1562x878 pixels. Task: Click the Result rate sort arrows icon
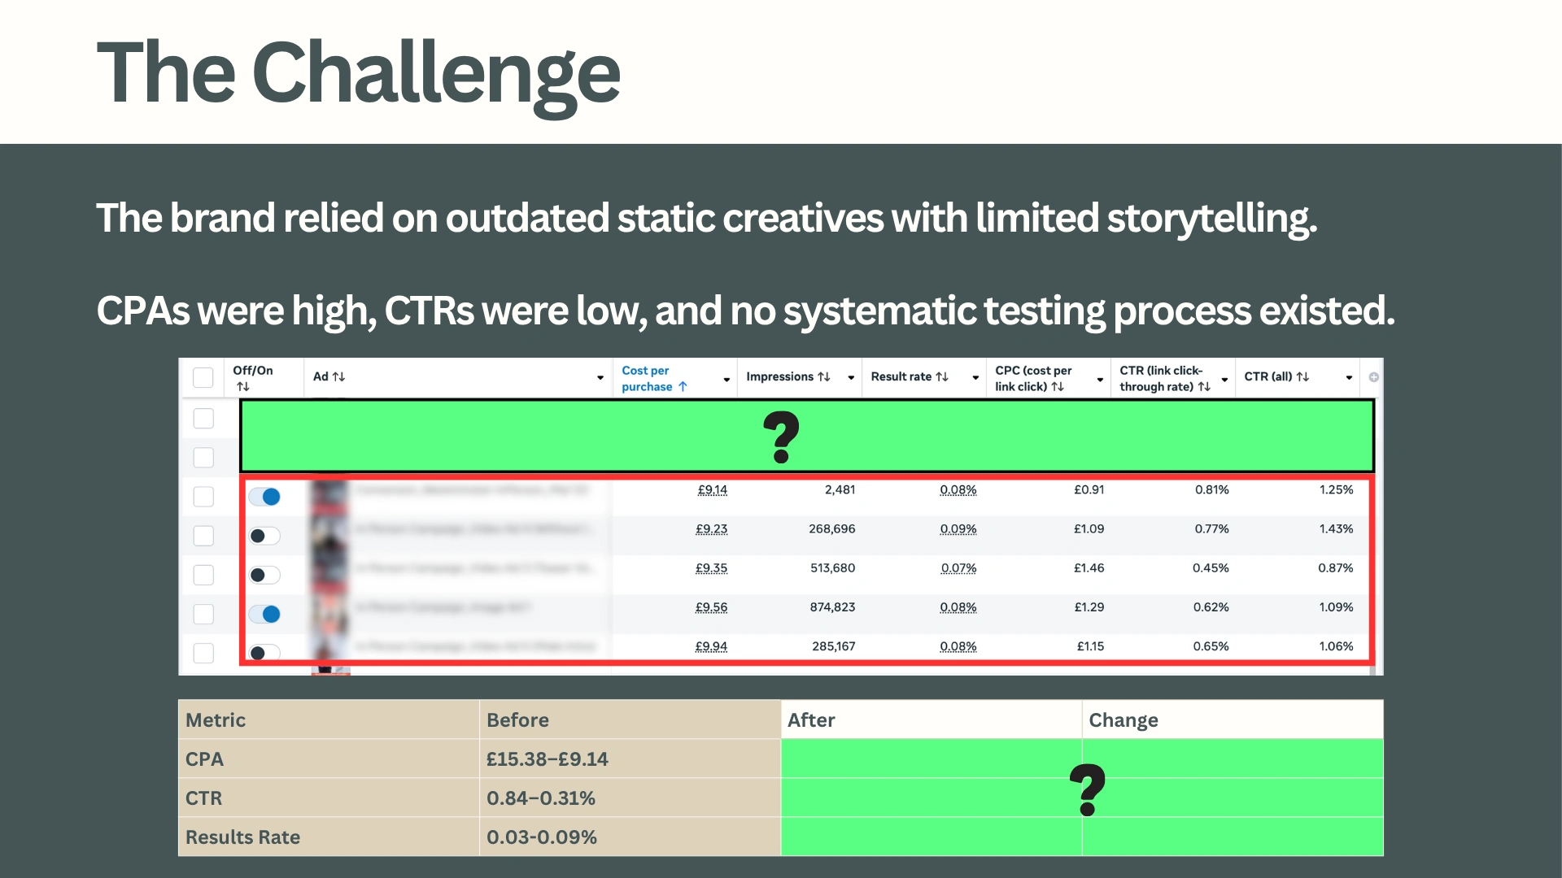coord(942,377)
